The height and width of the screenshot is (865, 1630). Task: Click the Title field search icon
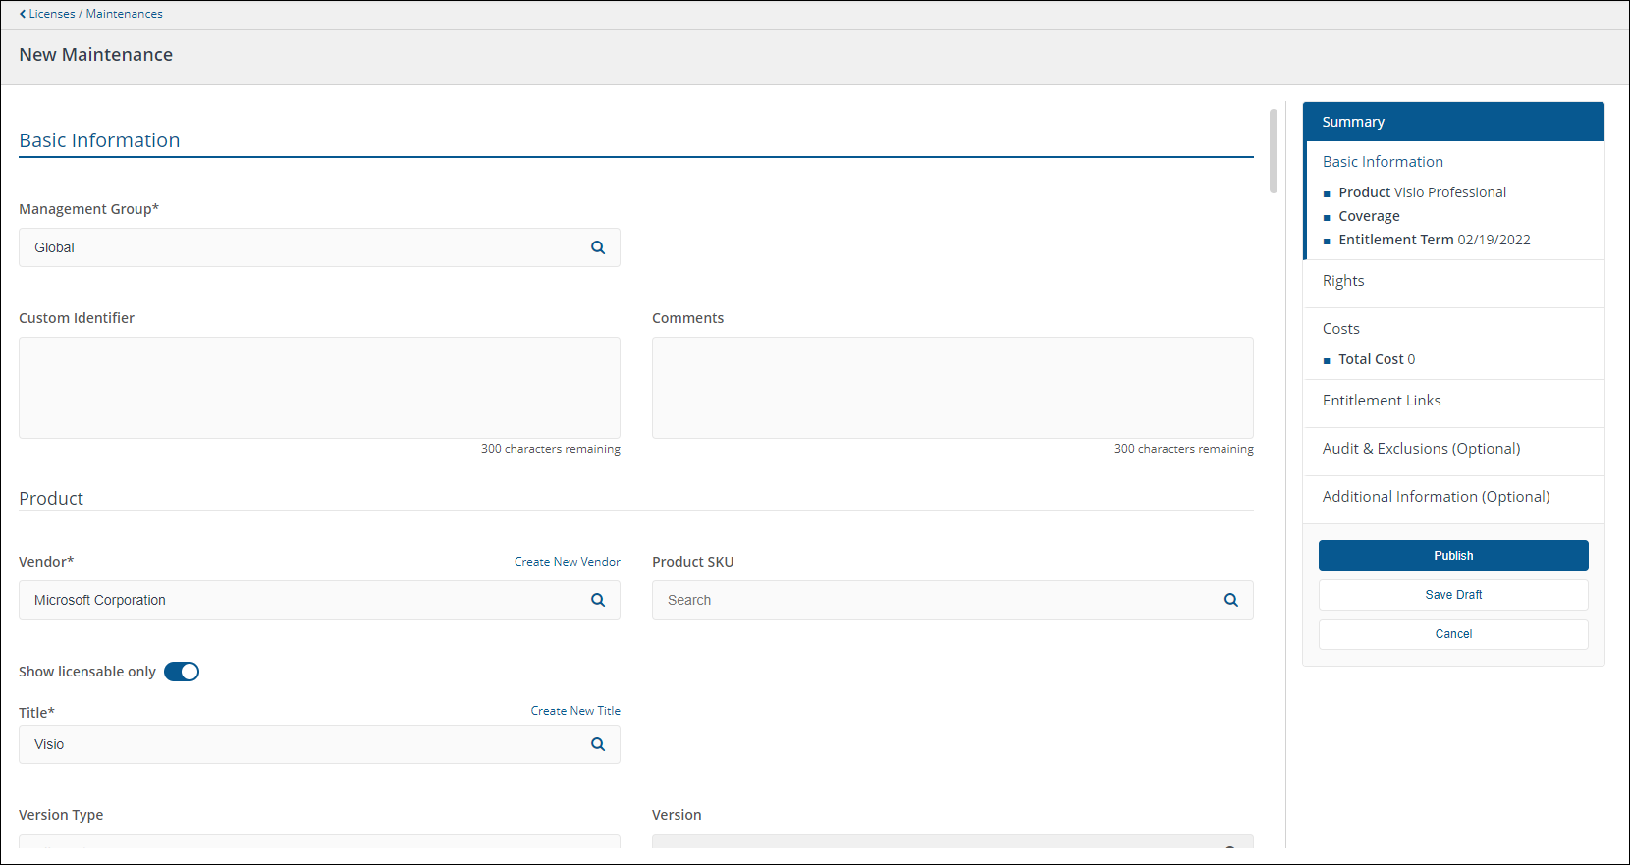[597, 744]
